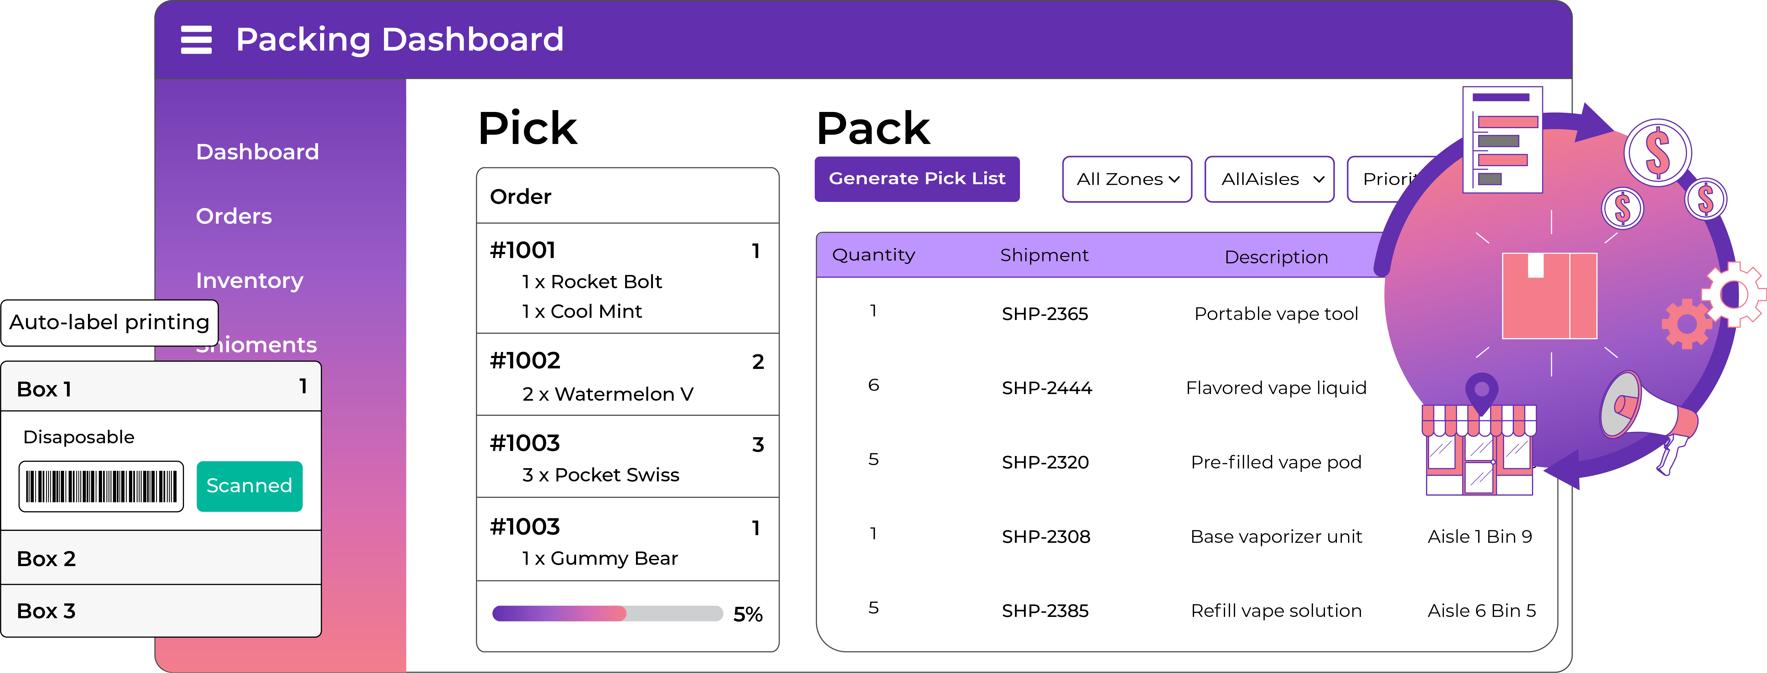The width and height of the screenshot is (1767, 673).
Task: Expand the All Zones dropdown
Action: point(1127,179)
